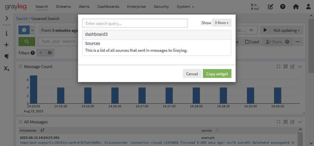Select the Sources dashboard entry
Image resolution: width=314 pixels, height=146 pixels.
click(157, 47)
